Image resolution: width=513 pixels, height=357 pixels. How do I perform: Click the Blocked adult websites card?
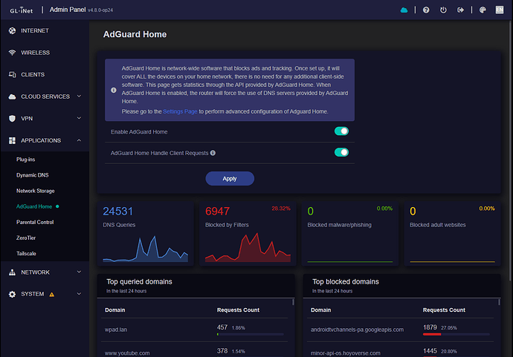pos(452,233)
